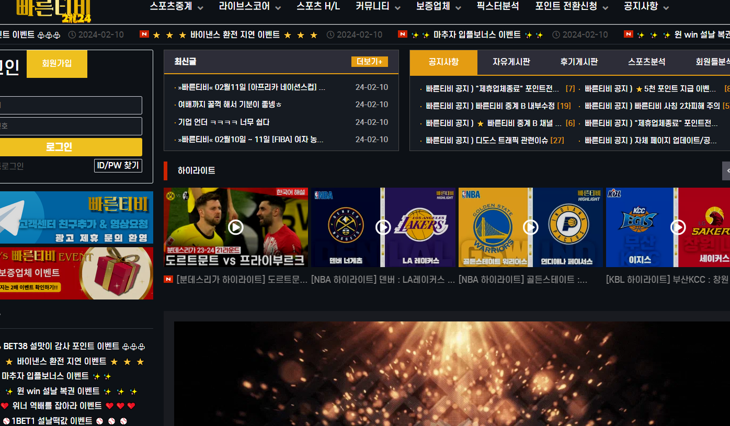
Task: Open notice 빠른티비 중계 B 내부수정 [19]
Action: tap(498, 106)
